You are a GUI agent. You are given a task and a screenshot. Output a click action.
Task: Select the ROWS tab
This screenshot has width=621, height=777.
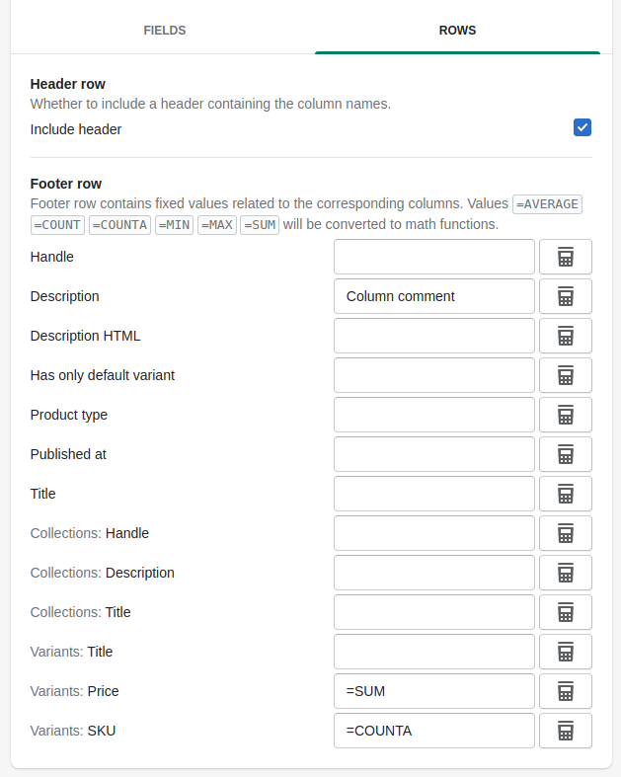[457, 31]
